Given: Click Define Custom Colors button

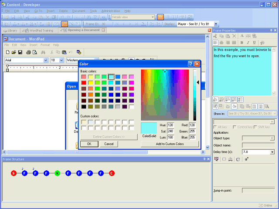Looking at the screenshot, I should pos(109,137).
